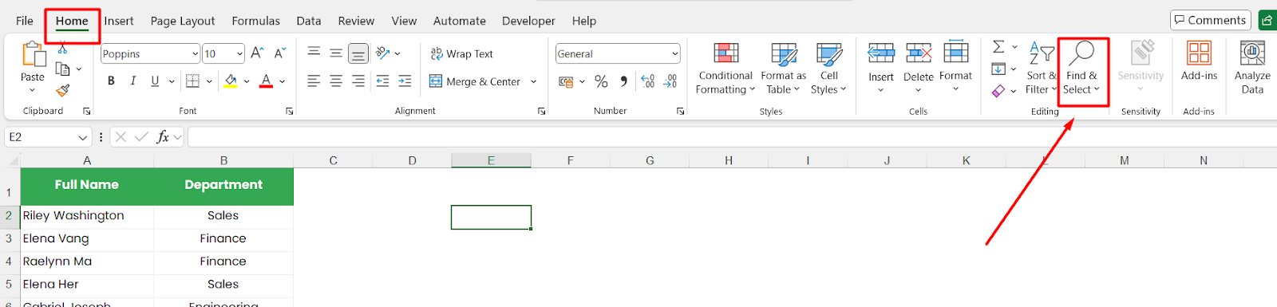Apply the yellow fill color swatch
The width and height of the screenshot is (1277, 307).
tap(231, 81)
